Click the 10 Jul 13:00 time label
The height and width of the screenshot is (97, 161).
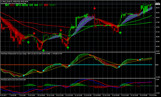[x=50, y=95]
